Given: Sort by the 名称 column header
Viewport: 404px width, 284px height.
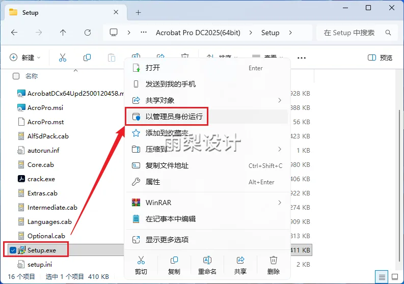Looking at the screenshot, I should [32, 76].
